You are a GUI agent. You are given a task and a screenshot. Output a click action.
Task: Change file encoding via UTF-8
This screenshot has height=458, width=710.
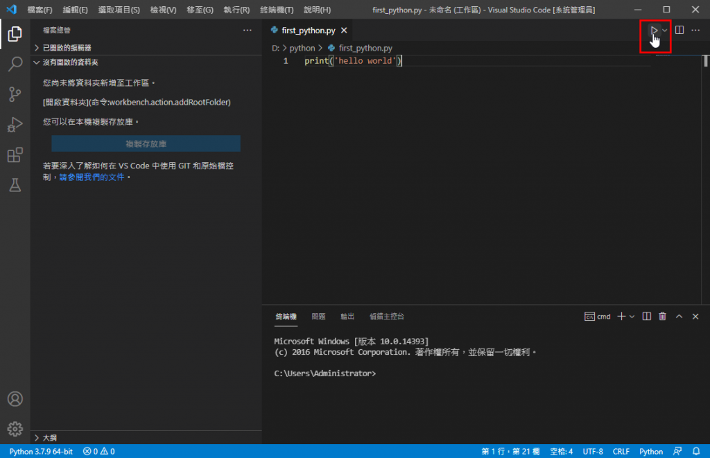pos(593,451)
